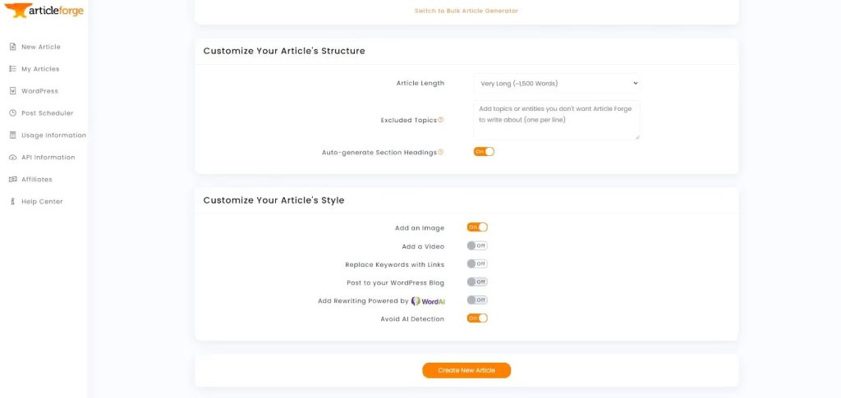Click the 'Add a Video' label
841x398 pixels.
(x=423, y=247)
